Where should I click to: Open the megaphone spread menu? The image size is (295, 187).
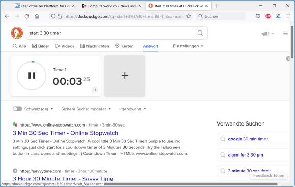(x=268, y=34)
